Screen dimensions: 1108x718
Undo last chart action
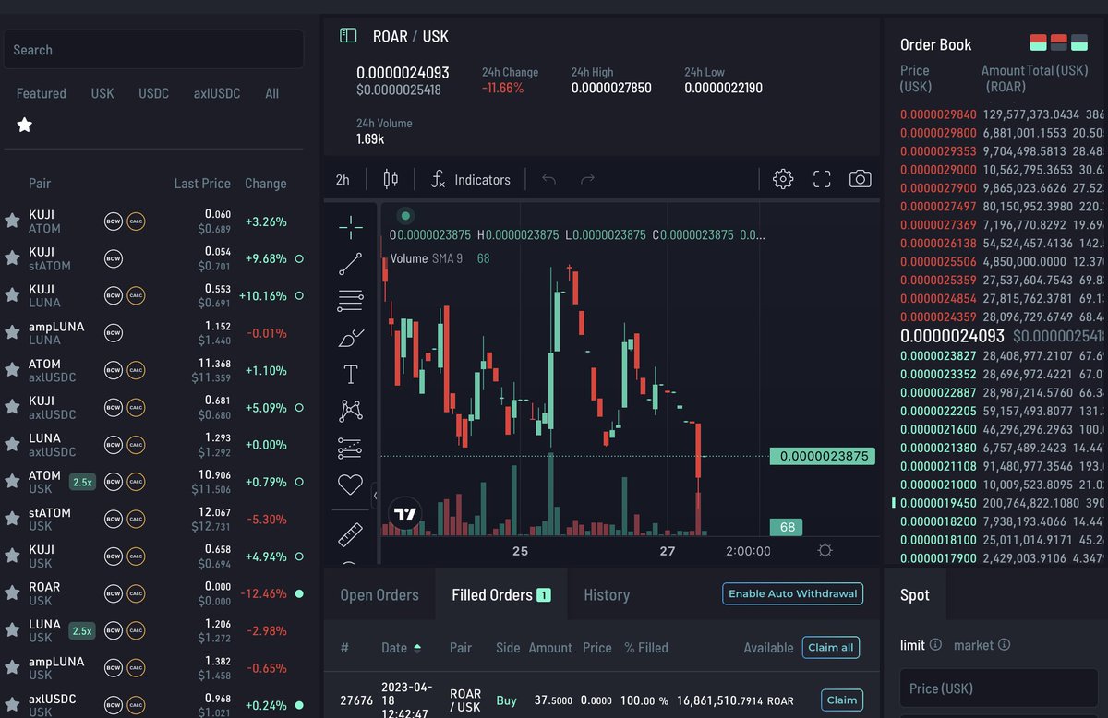548,179
